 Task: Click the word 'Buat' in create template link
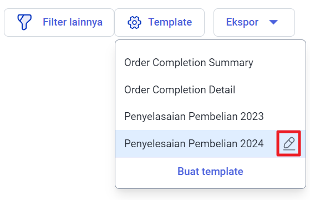(x=188, y=171)
